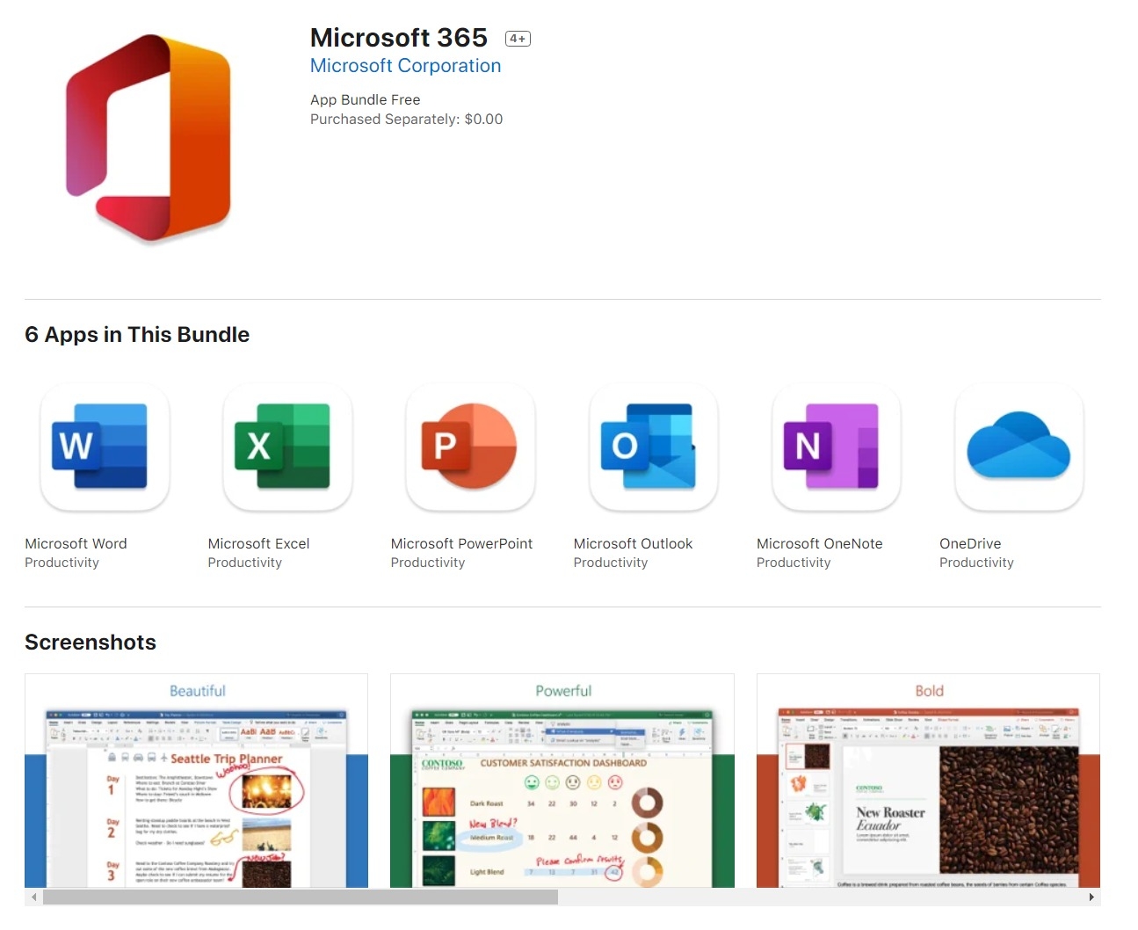
Task: Click the Microsoft OneNote name label
Action: pos(819,543)
